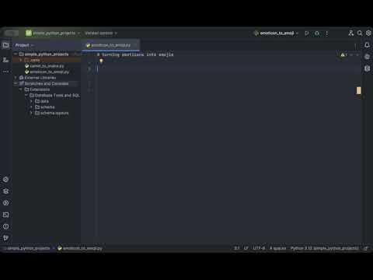Open the Structure tool window icon
Viewport: 373px width, 280px height.
[5, 60]
